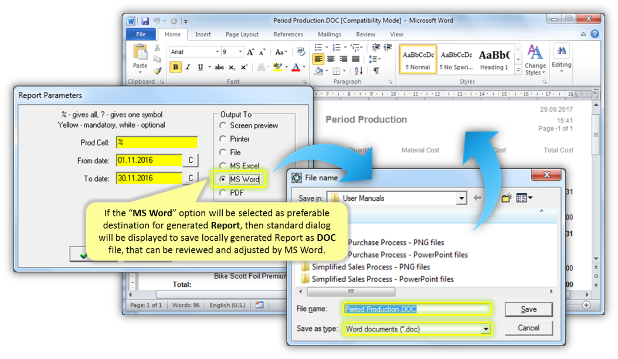Select the MS Excel output option
Image resolution: width=618 pixels, height=359 pixels.
[223, 165]
